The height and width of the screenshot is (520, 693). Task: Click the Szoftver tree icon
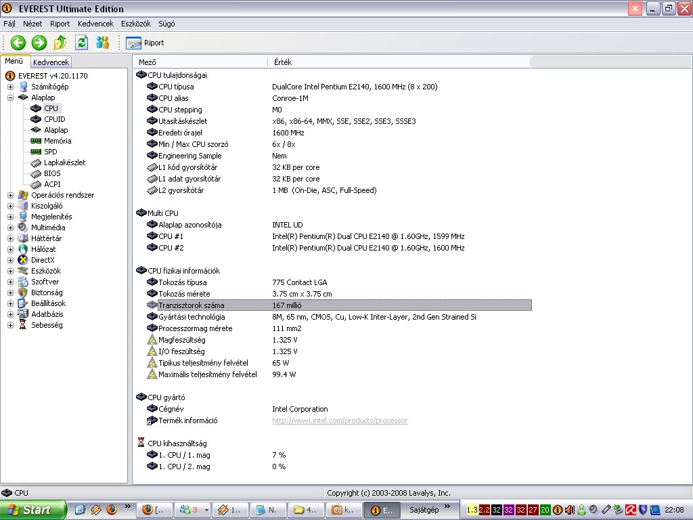click(x=23, y=282)
